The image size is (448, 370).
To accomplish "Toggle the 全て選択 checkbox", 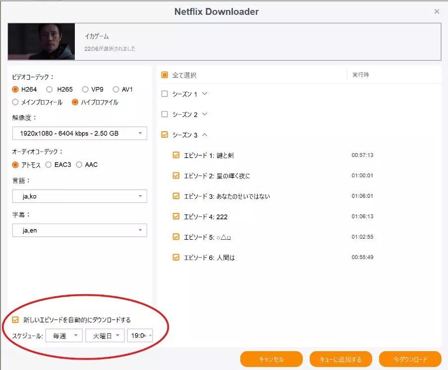I will pyautogui.click(x=165, y=75).
